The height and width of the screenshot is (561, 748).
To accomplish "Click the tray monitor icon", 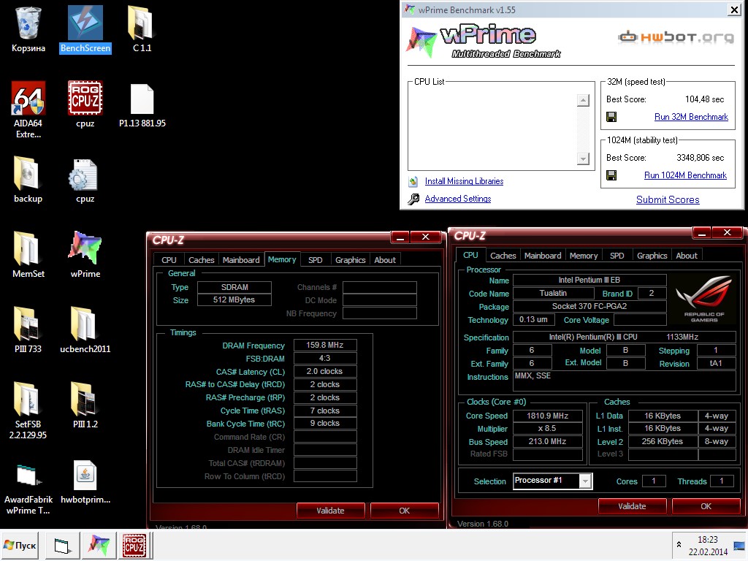I will pyautogui.click(x=740, y=545).
